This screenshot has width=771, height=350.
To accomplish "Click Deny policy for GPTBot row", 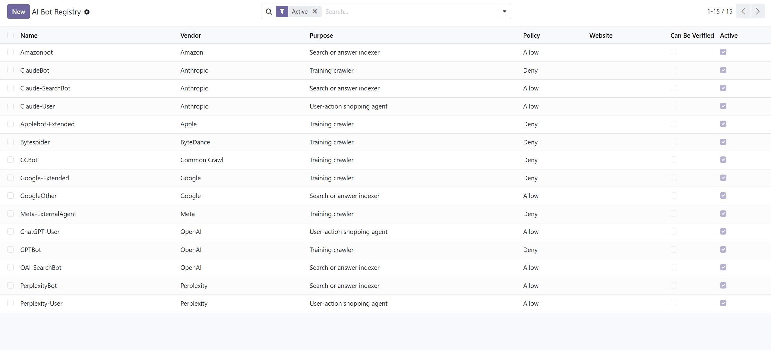I will (530, 250).
